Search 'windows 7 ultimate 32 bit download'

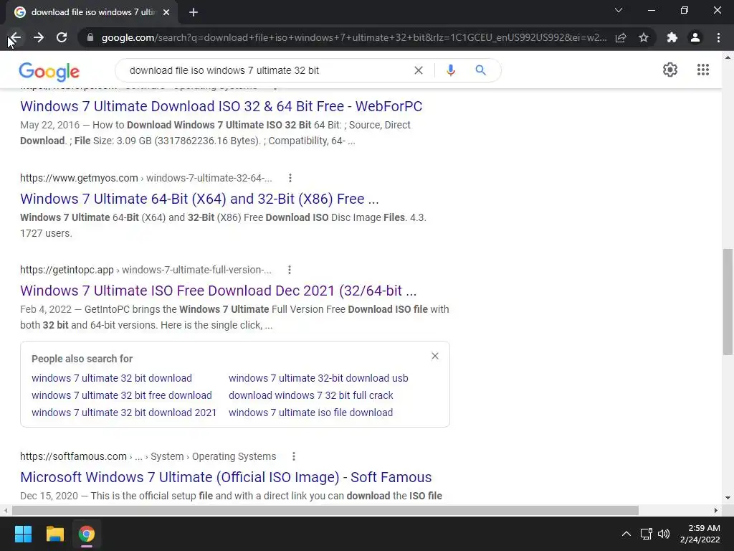pos(111,378)
